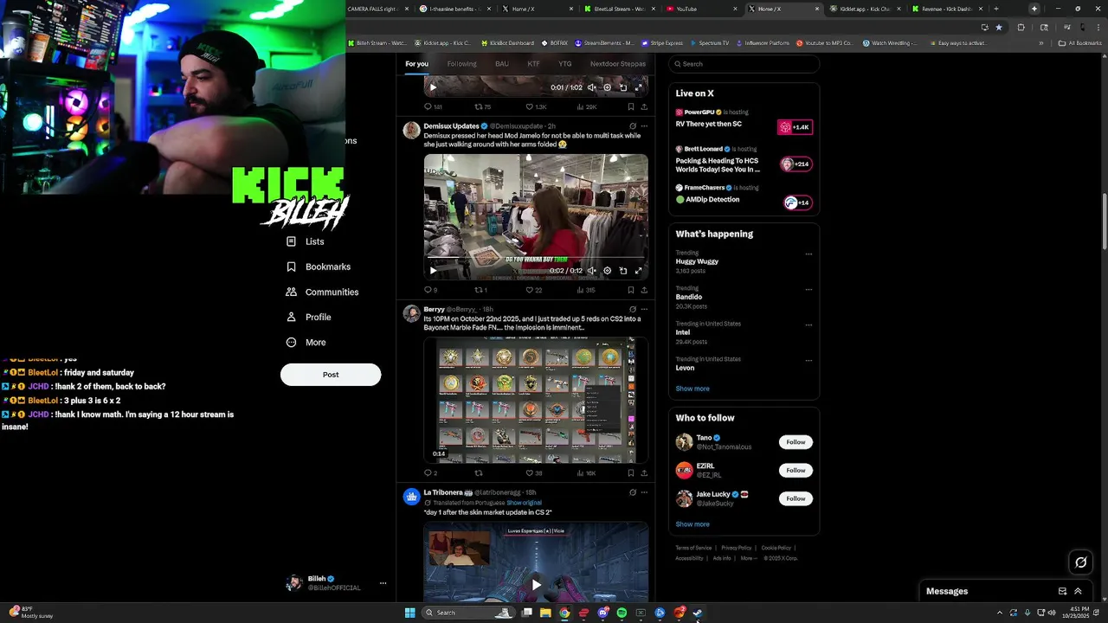The height and width of the screenshot is (623, 1108).
Task: Mute the top partially visible video
Action: pos(591,87)
